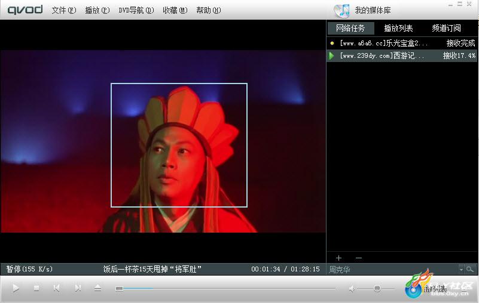
Task: Click the search box containing 周克华
Action: [x=393, y=270]
